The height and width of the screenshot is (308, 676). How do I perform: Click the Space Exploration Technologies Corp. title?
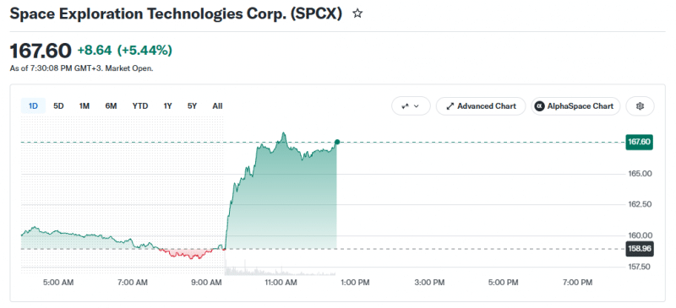pyautogui.click(x=176, y=14)
